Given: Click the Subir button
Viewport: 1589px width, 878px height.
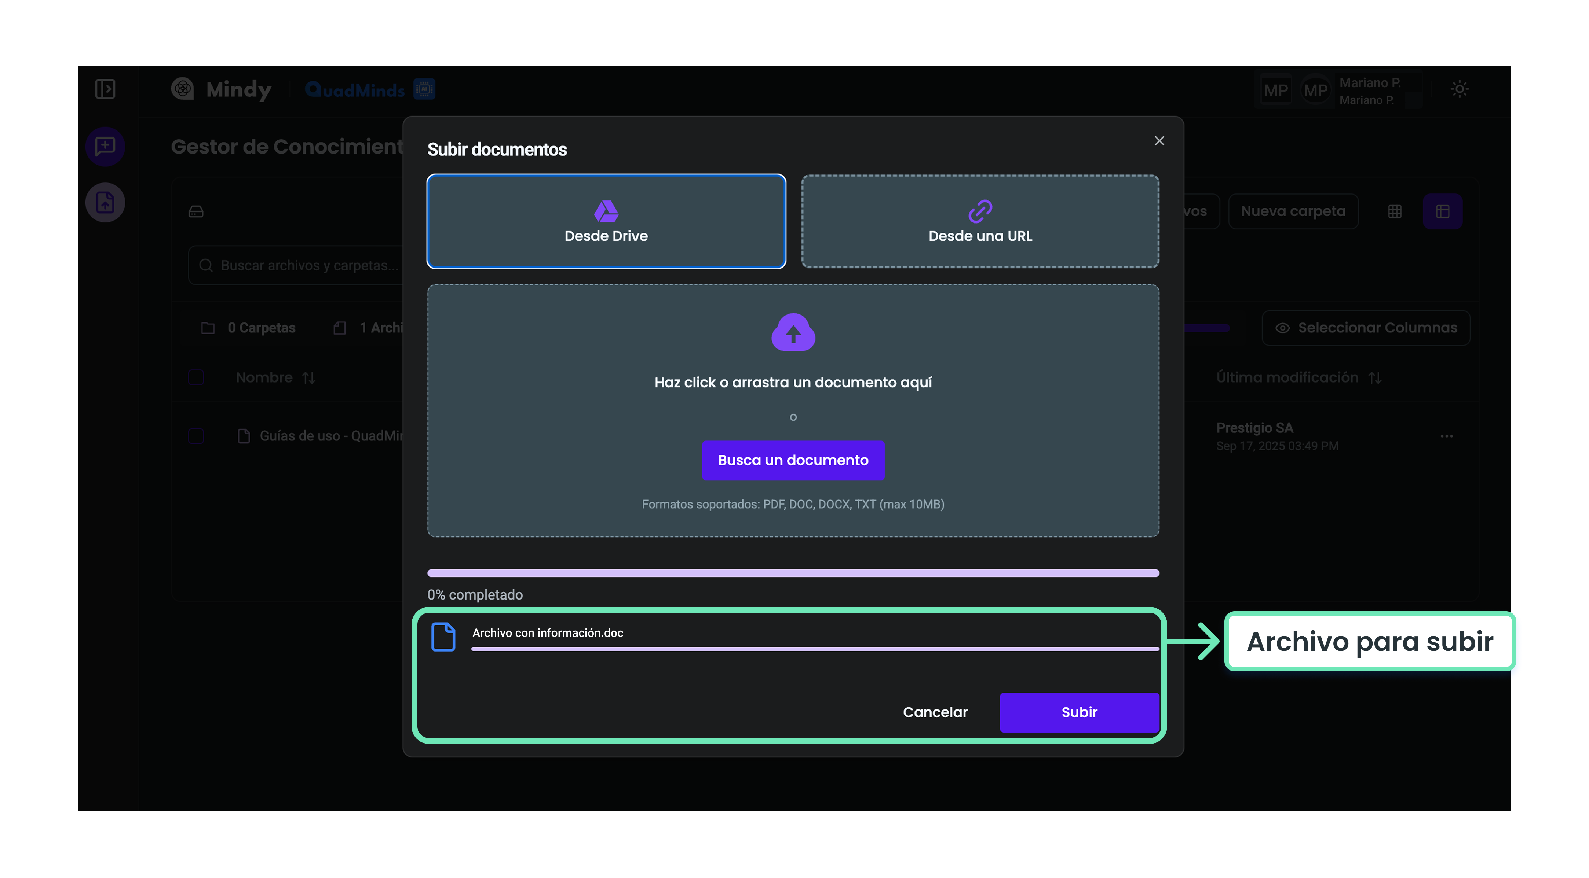Looking at the screenshot, I should click(1079, 712).
